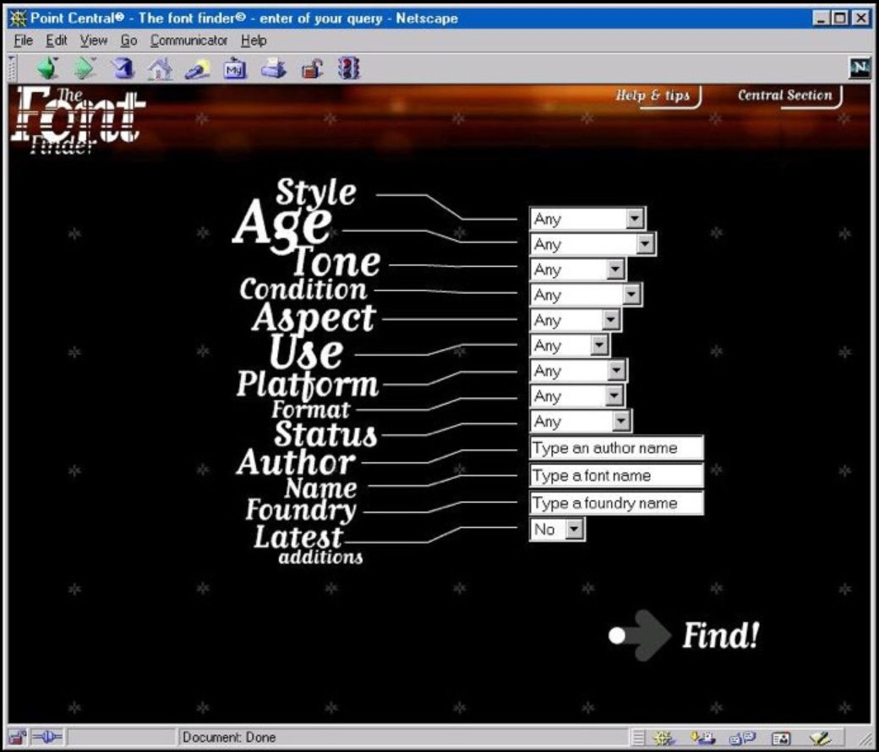The image size is (879, 752).
Task: Open the View menu
Action: click(x=93, y=41)
